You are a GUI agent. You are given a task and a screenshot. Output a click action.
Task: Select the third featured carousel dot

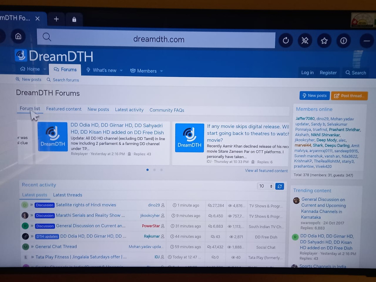coord(162,170)
